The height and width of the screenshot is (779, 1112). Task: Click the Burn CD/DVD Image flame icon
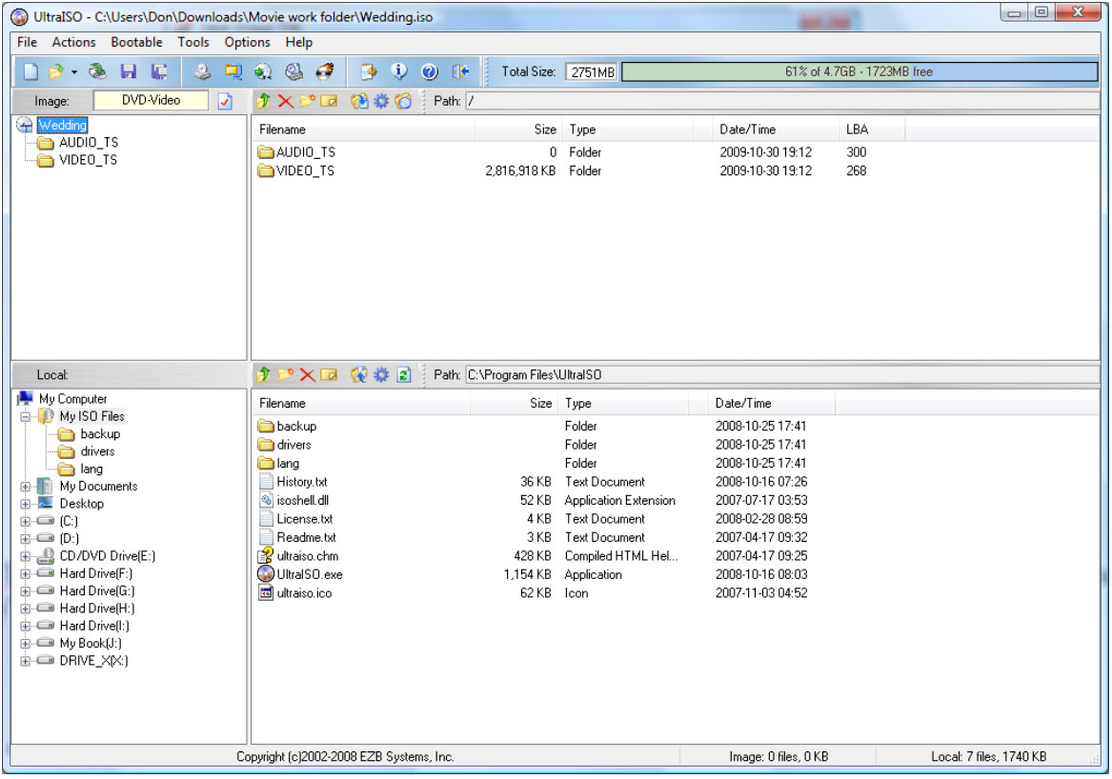[x=325, y=71]
